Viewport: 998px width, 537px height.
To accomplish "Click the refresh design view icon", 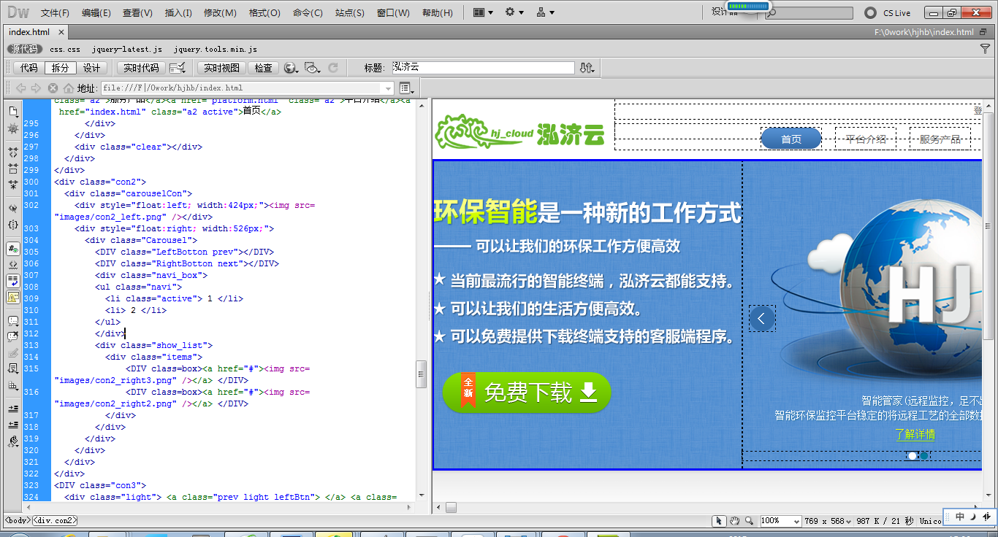I will [333, 68].
